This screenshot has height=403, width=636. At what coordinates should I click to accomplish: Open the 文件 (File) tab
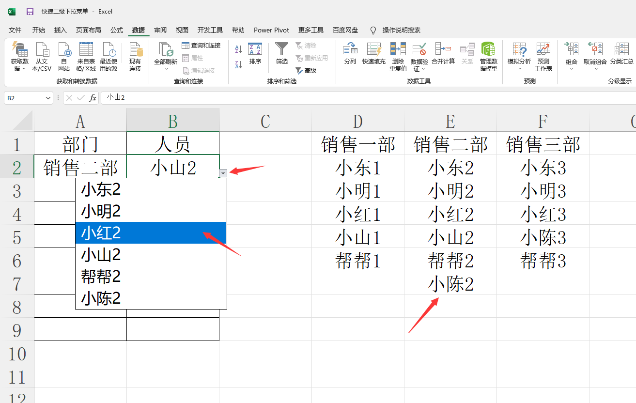(15, 30)
